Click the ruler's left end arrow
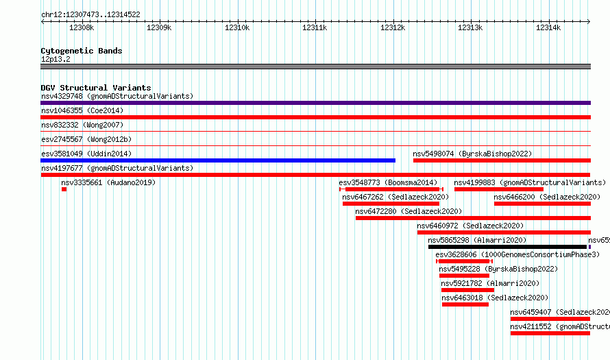The image size is (610, 360). 42,22
